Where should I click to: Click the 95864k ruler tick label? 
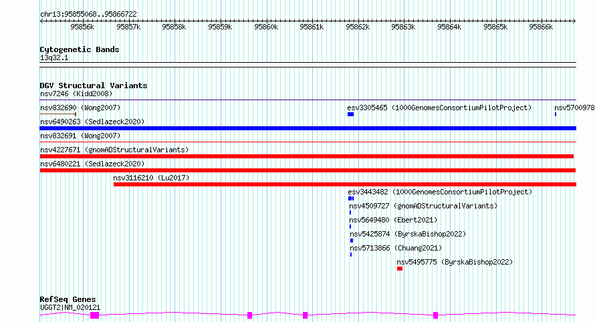click(x=449, y=27)
